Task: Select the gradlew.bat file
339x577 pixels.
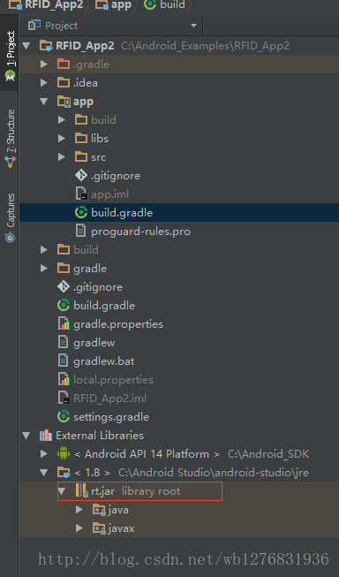Action: click(x=103, y=361)
